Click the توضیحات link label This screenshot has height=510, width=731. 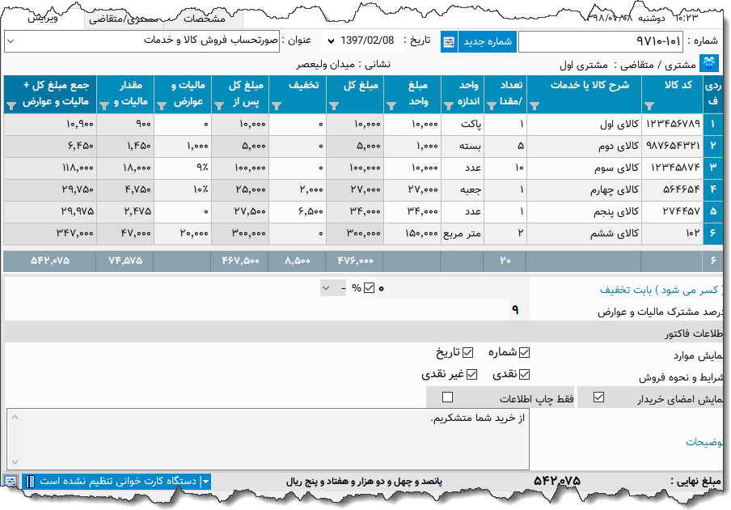point(704,441)
